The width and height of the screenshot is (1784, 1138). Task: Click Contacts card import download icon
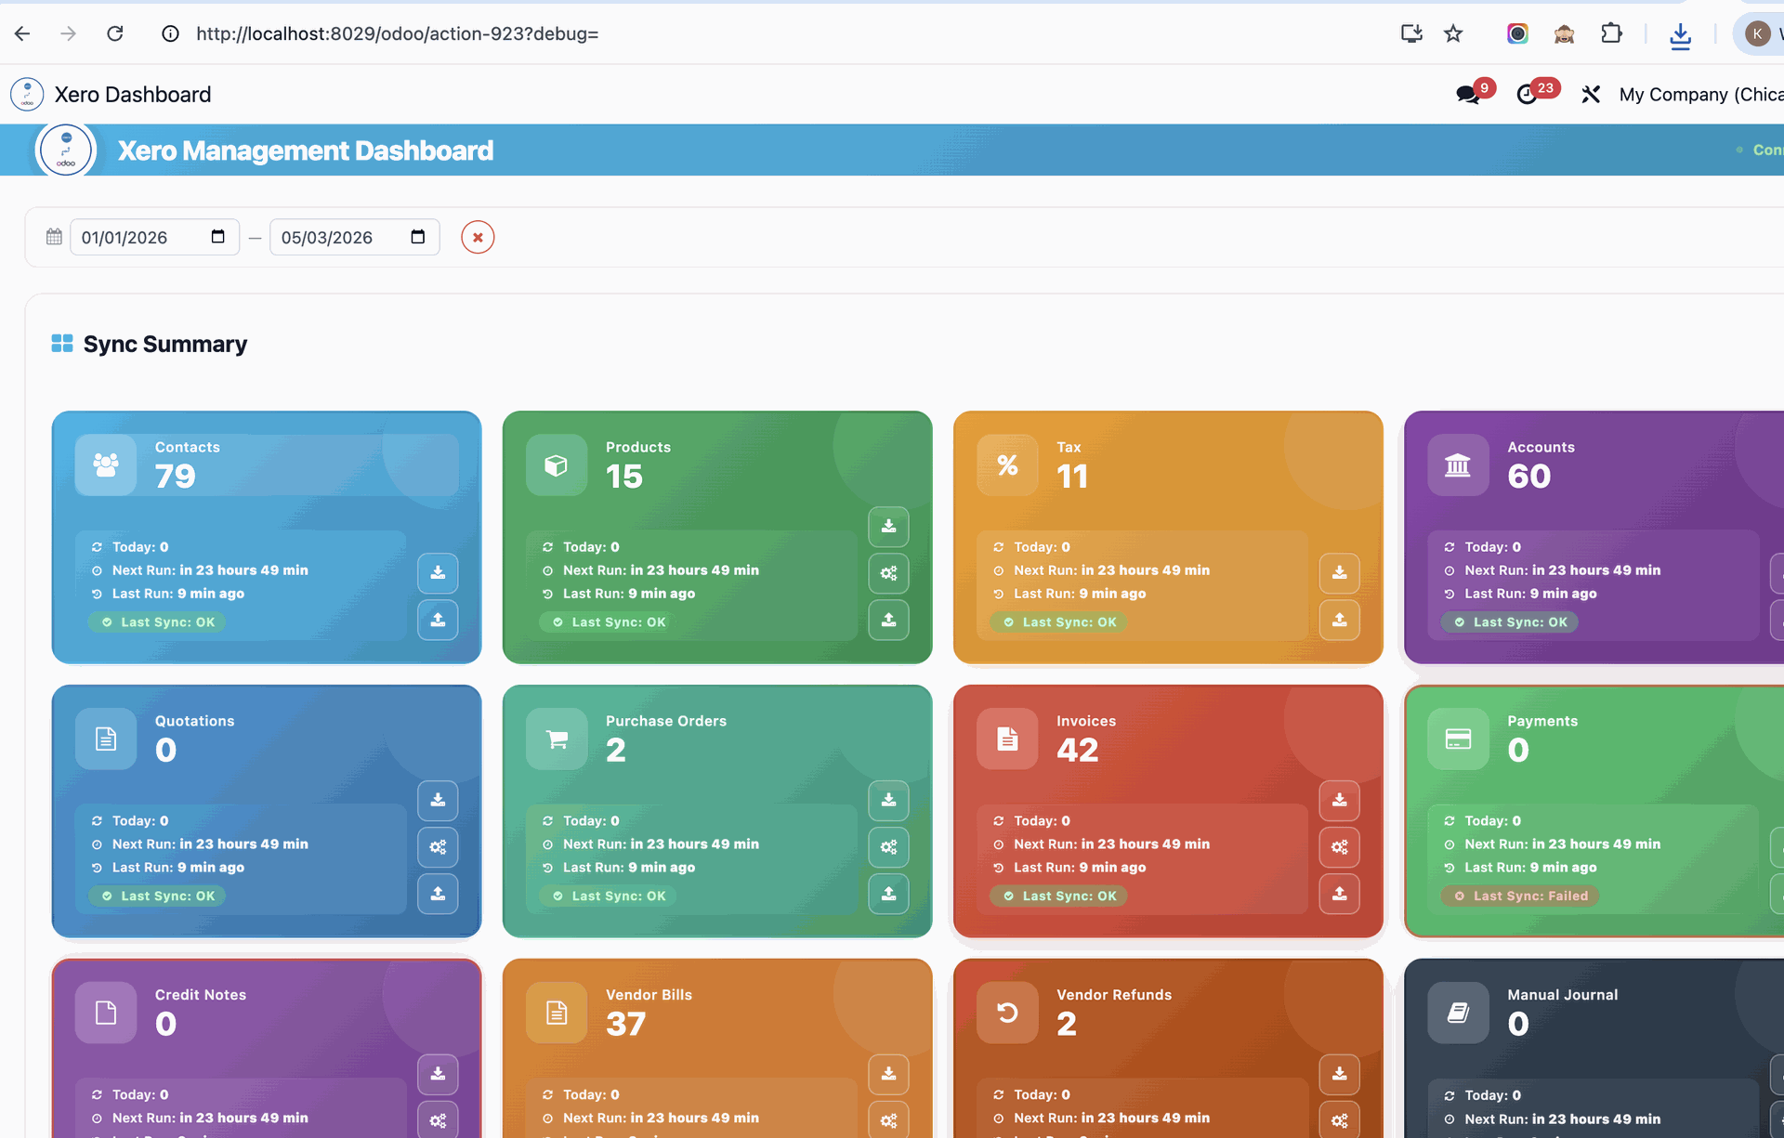point(438,572)
